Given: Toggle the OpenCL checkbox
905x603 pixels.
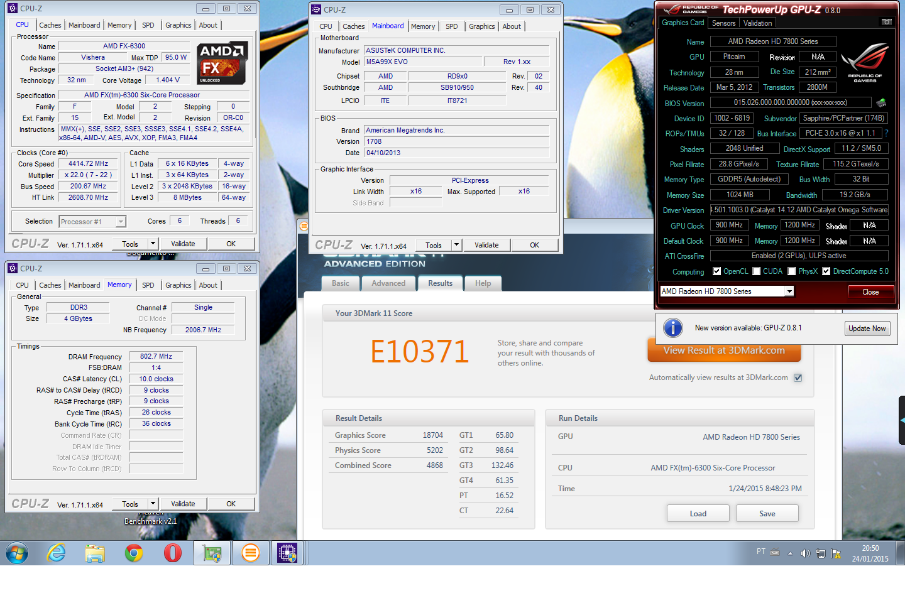Looking at the screenshot, I should point(716,271).
